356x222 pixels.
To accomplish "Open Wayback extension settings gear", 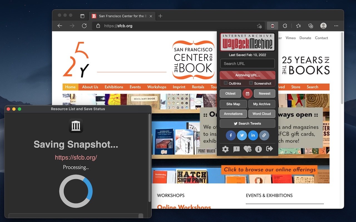I will tap(225, 149).
